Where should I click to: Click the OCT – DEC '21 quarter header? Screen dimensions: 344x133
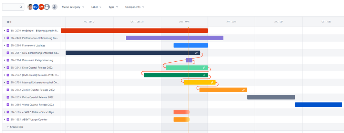[x=137, y=22]
